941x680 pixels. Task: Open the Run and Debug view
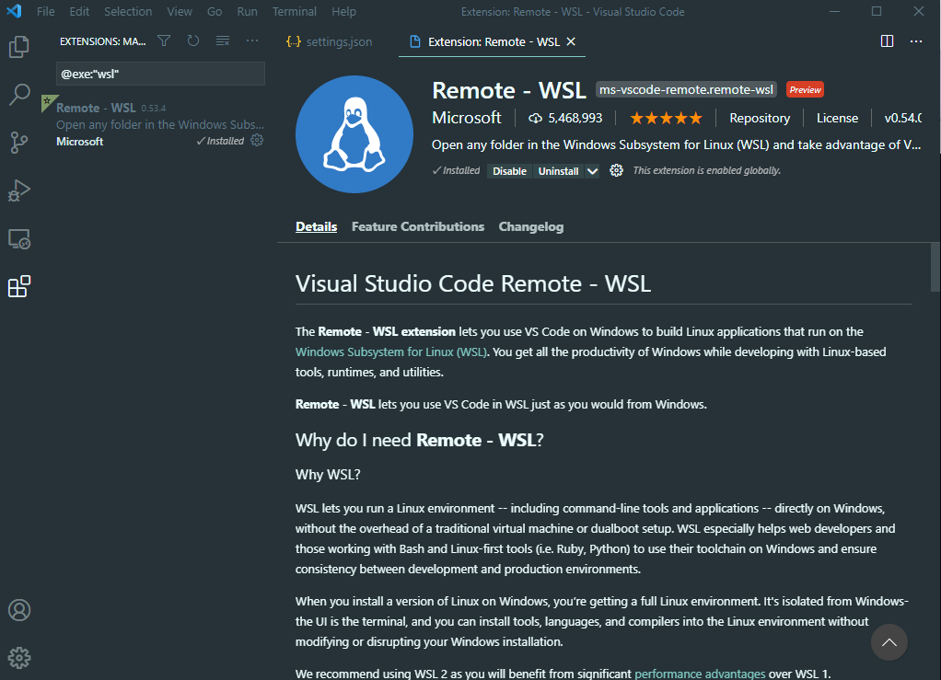19,190
